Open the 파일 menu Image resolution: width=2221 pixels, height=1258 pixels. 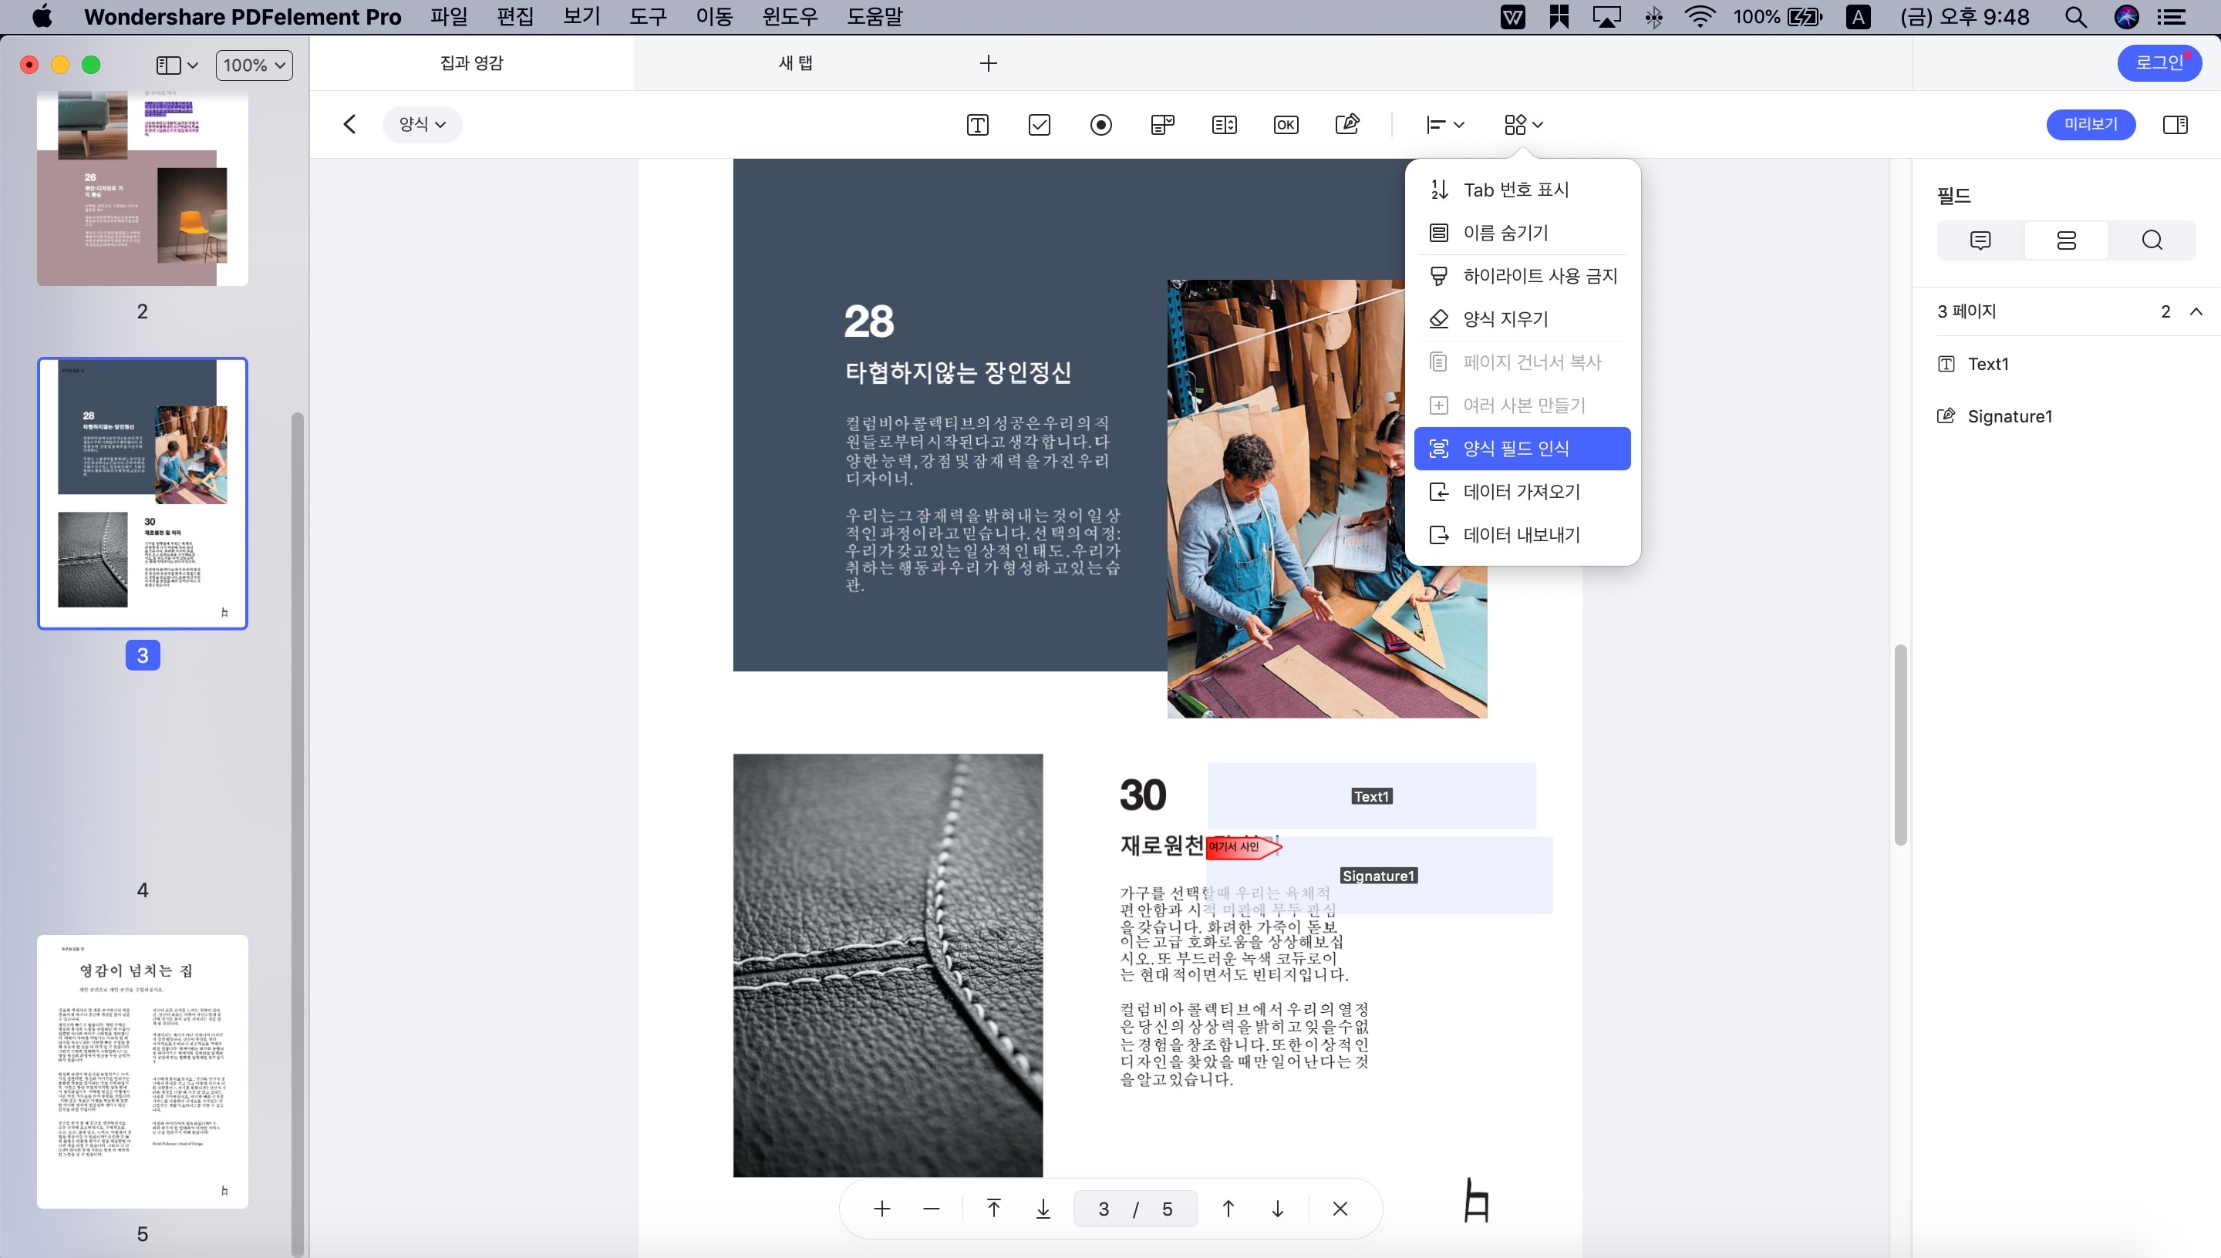tap(449, 16)
